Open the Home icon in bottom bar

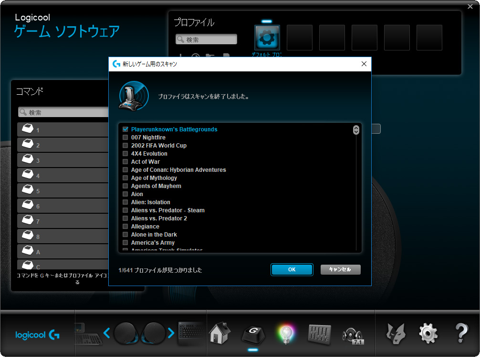pos(219,333)
